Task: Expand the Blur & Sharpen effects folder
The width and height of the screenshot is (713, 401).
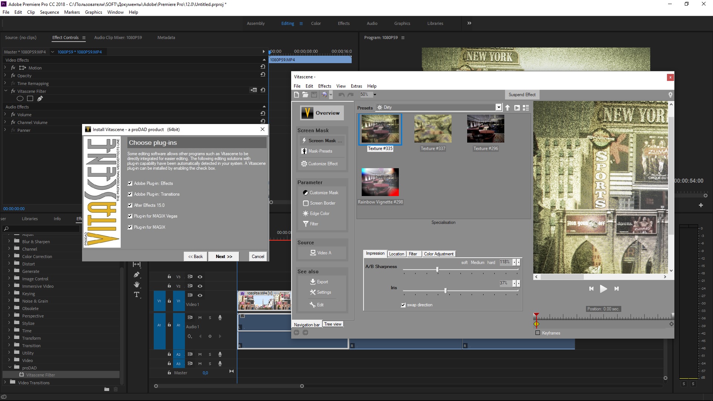Action: coord(9,241)
